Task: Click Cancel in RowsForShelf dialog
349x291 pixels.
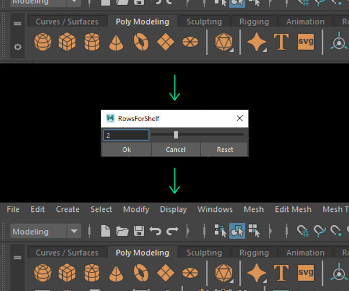Action: (x=176, y=150)
